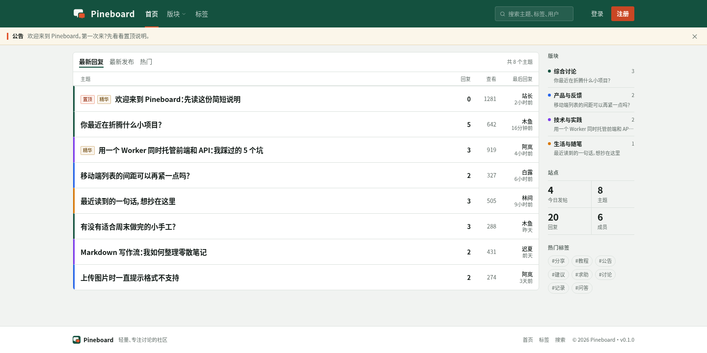This screenshot has height=353, width=707.
Task: Open topic 最近读到的一句话, 想抄在这里
Action: pyautogui.click(x=128, y=201)
